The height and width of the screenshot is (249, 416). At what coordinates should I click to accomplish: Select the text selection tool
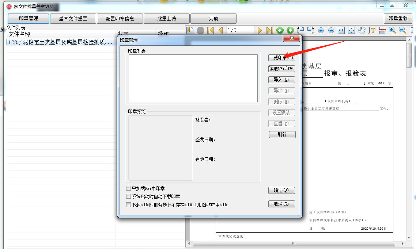click(x=372, y=30)
